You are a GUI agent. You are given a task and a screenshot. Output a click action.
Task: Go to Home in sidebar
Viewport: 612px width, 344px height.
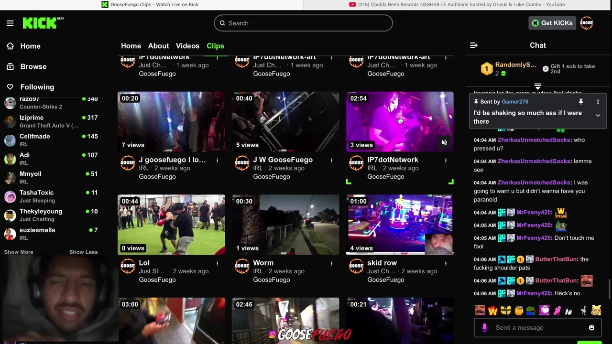(30, 46)
